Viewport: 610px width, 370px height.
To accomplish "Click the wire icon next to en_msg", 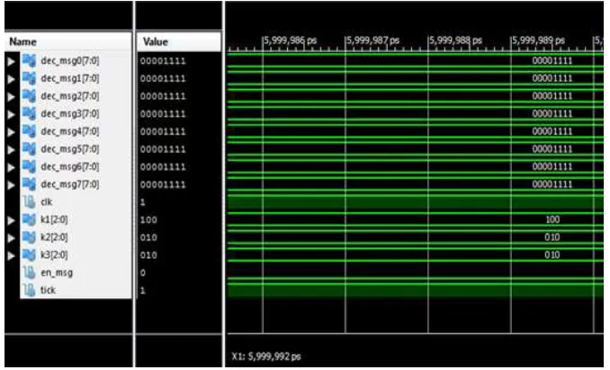I will click(29, 272).
